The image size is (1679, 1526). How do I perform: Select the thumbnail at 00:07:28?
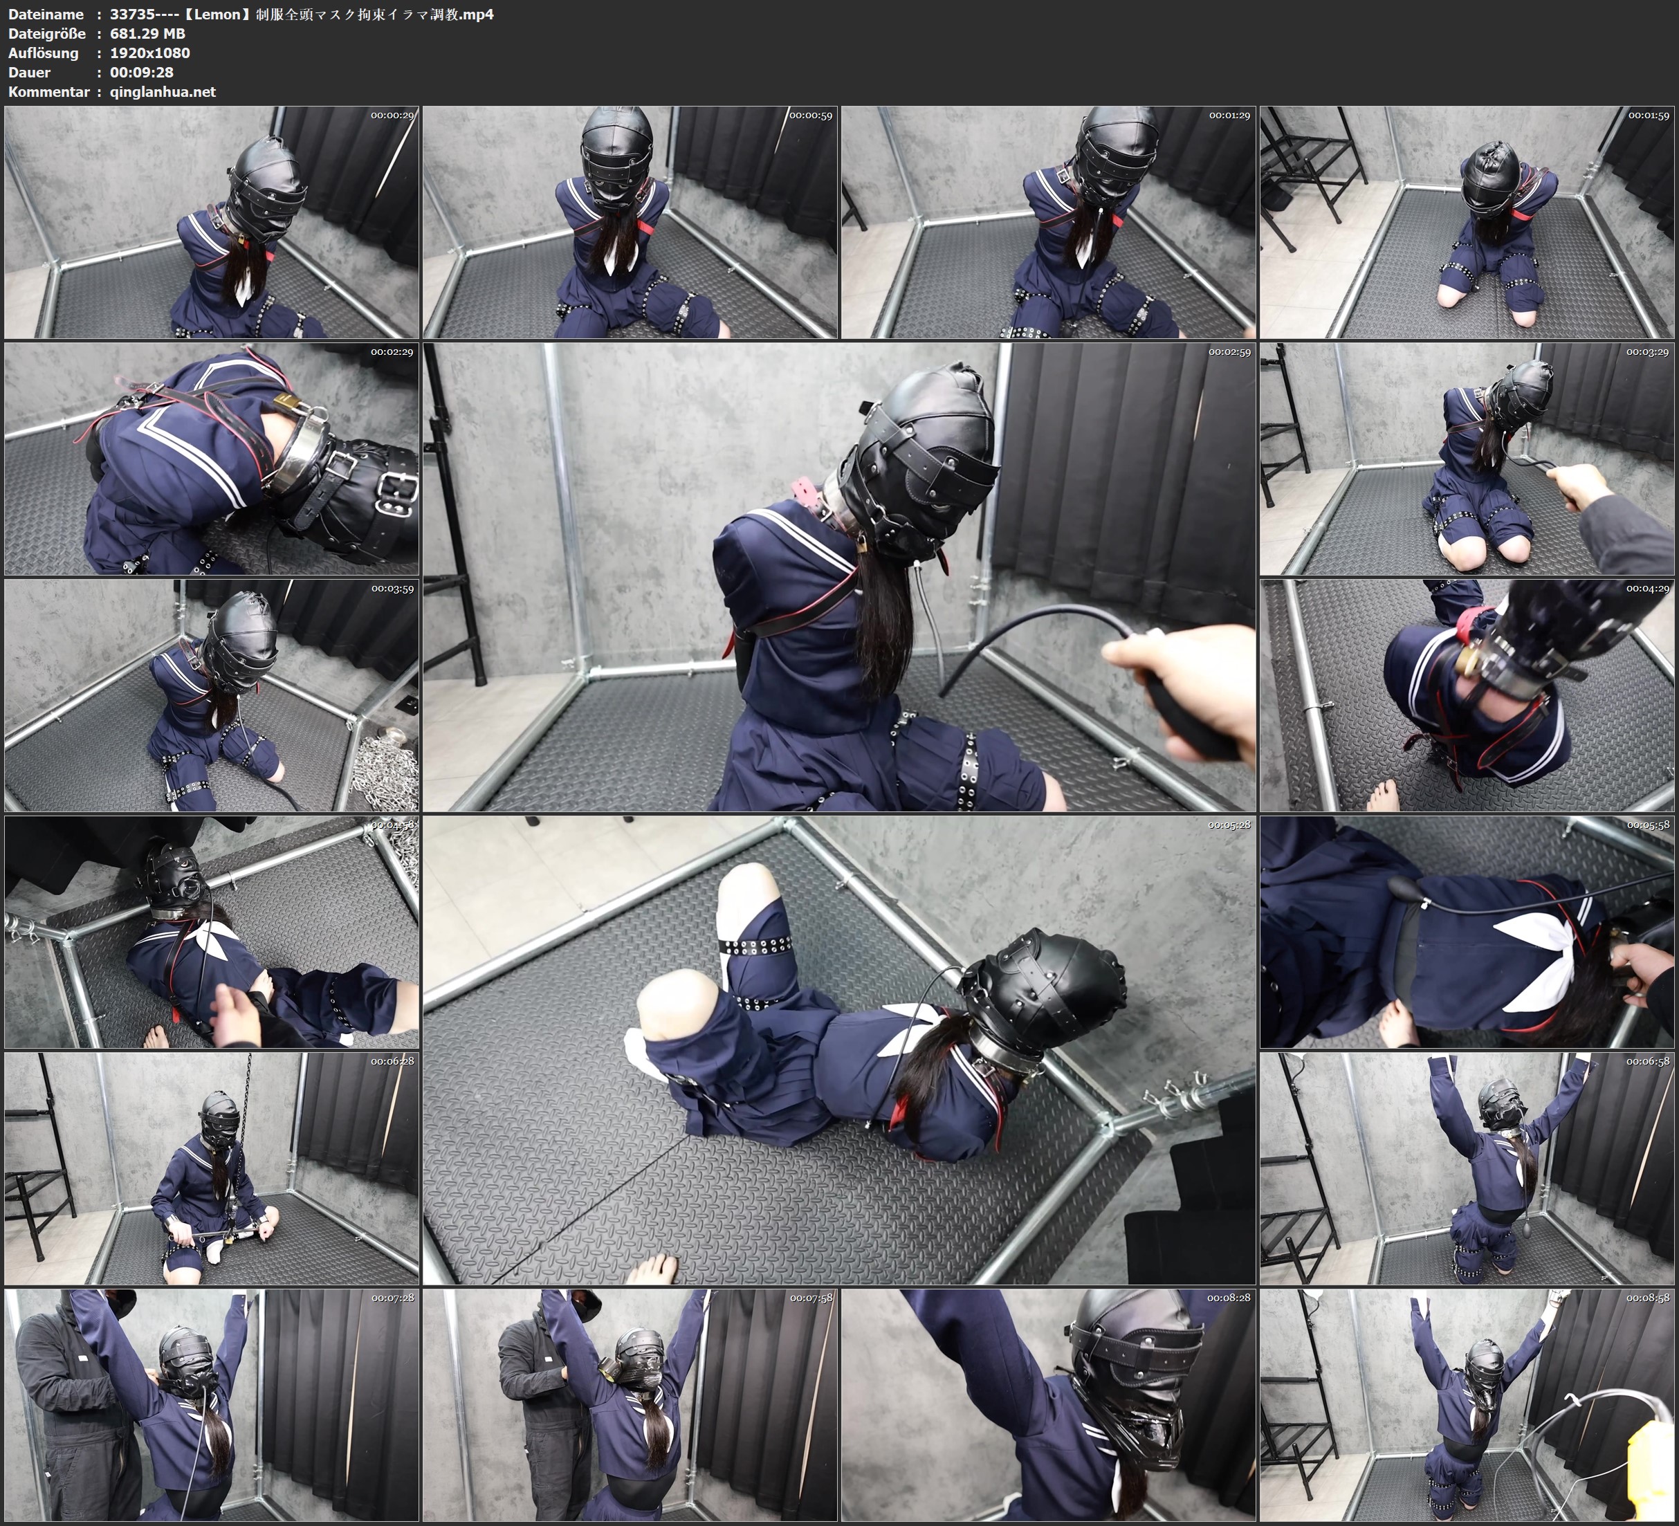tap(212, 1405)
